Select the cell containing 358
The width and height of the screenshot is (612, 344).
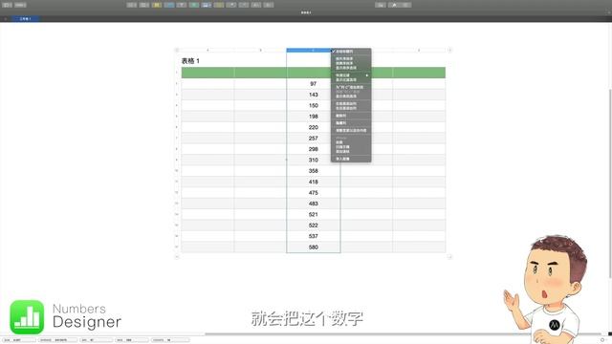click(314, 171)
